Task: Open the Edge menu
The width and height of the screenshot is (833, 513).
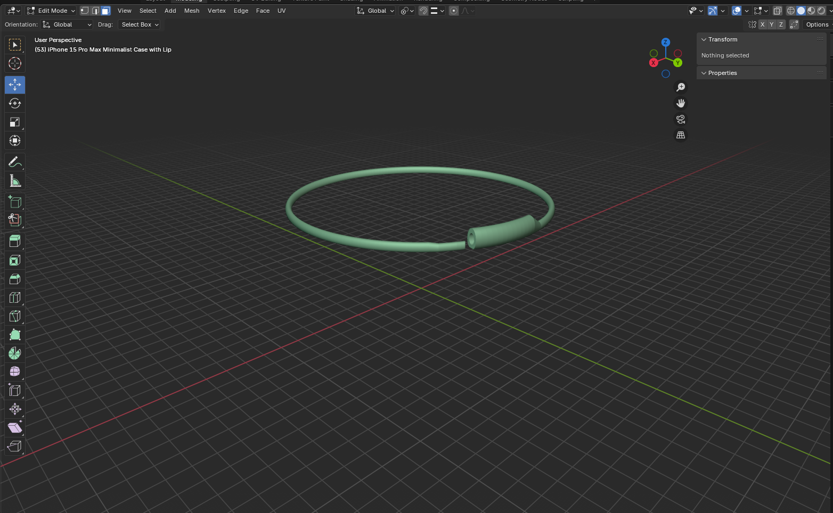Action: [241, 11]
